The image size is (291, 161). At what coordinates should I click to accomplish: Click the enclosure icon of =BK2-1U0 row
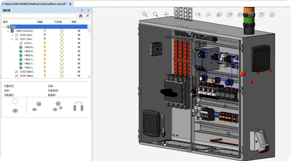point(12,31)
